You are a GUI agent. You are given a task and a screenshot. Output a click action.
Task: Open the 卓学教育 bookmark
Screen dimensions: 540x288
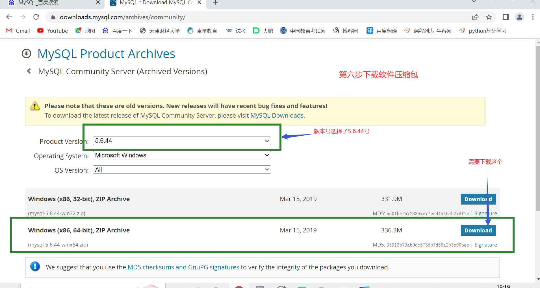(x=202, y=31)
